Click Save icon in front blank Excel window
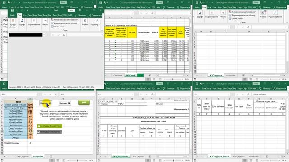The width and height of the screenshot is (289, 162). click(x=12, y=10)
